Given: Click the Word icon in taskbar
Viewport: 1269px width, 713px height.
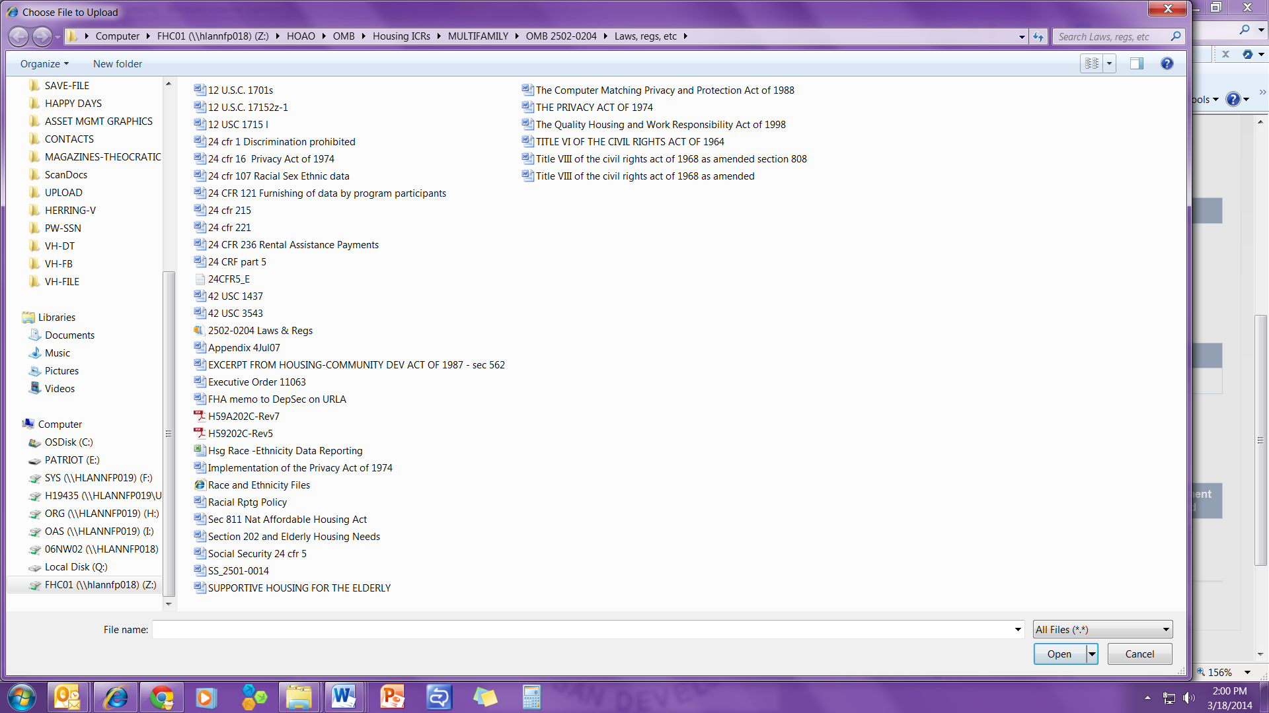Looking at the screenshot, I should 343,696.
